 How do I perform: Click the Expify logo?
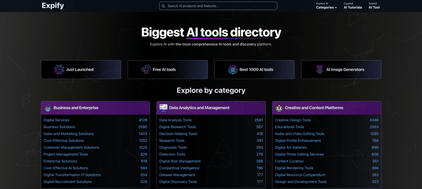pos(53,6)
